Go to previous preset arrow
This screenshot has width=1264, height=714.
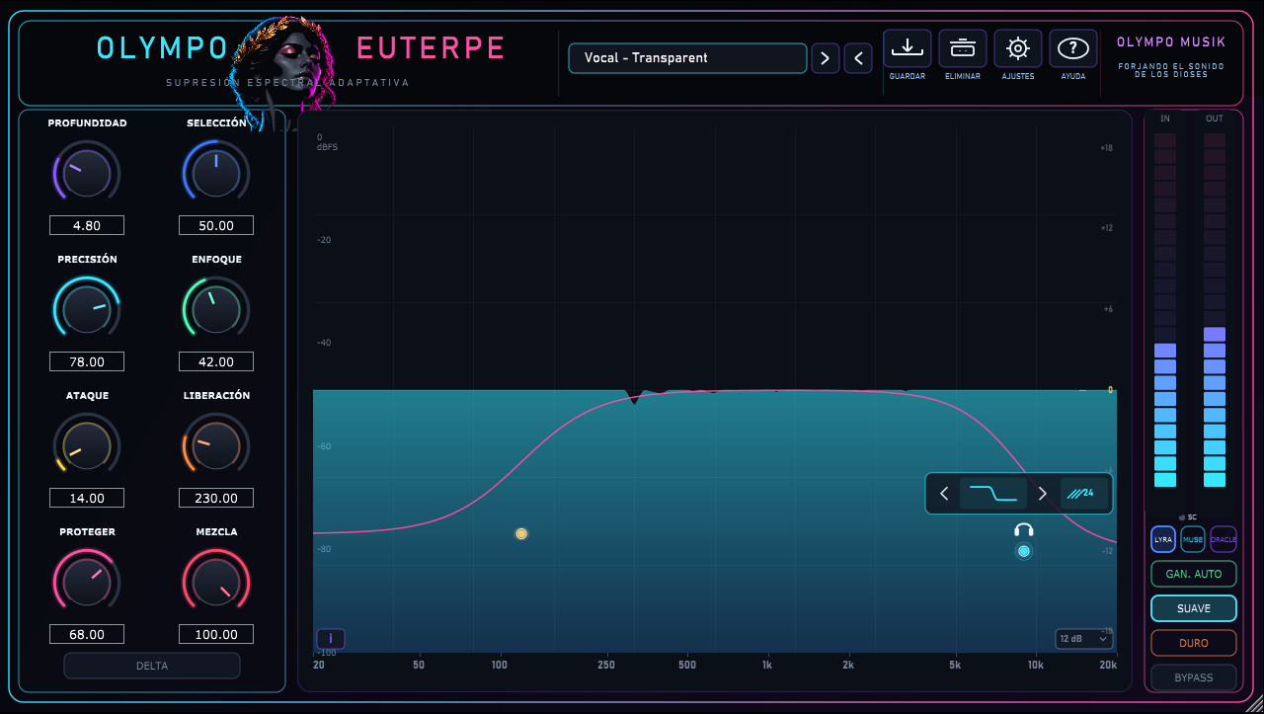click(858, 58)
